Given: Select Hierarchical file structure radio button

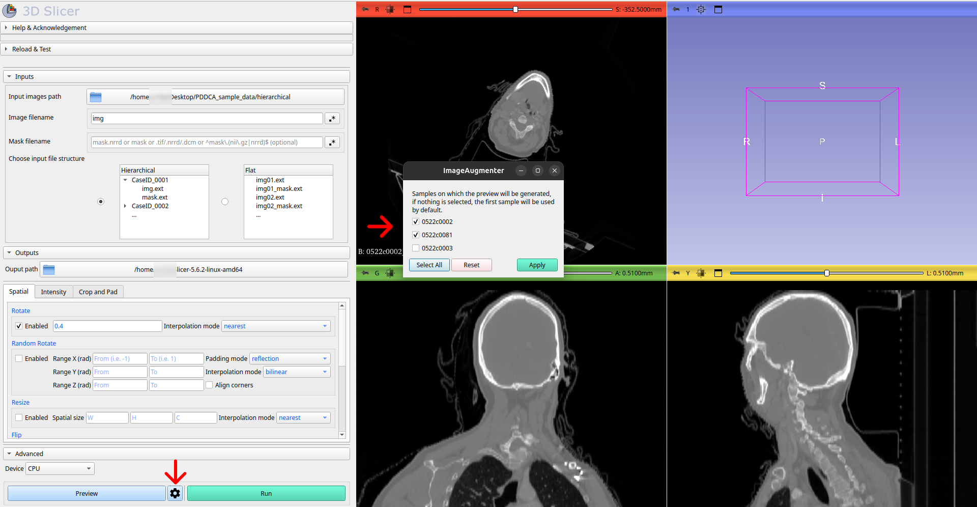Looking at the screenshot, I should [101, 202].
